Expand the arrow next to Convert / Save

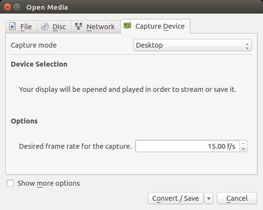click(x=209, y=198)
